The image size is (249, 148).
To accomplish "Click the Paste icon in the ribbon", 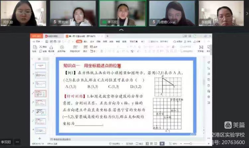I will [35, 48].
